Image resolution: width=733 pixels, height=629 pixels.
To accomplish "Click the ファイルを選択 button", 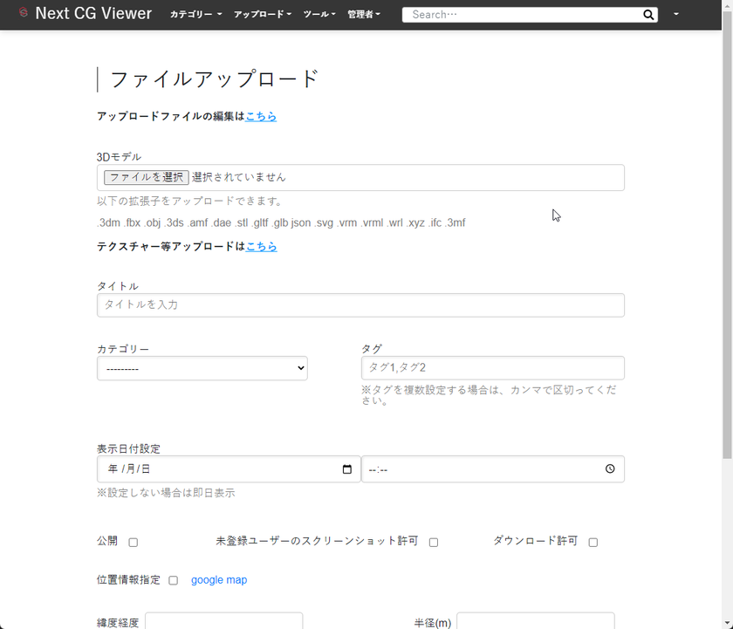I will click(x=147, y=177).
